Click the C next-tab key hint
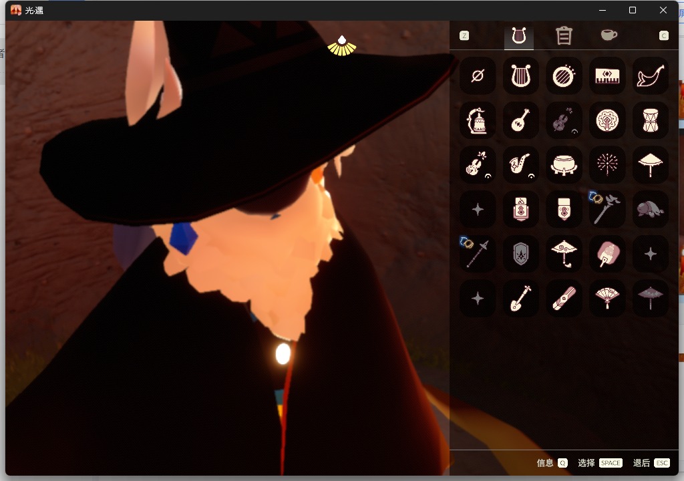The width and height of the screenshot is (684, 481). 663,36
